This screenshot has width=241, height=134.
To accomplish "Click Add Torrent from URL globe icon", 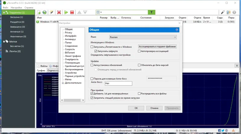I will tap(45, 12).
